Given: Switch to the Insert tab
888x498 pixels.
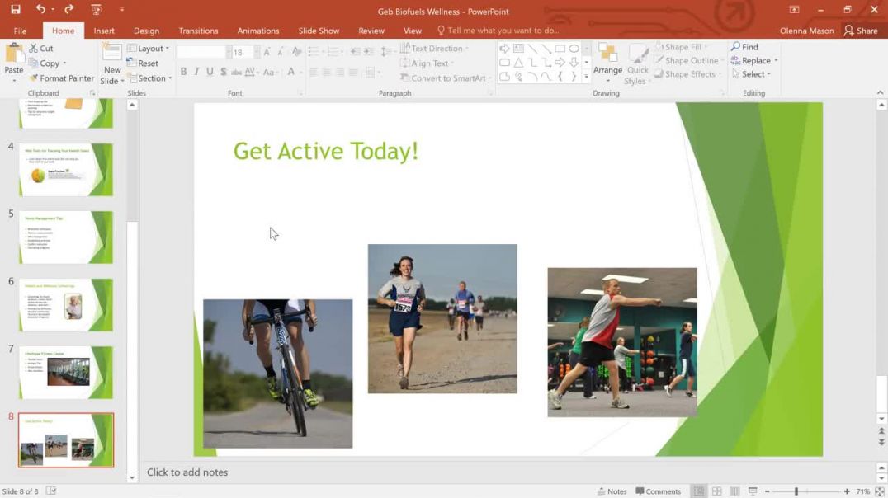Looking at the screenshot, I should click(x=104, y=31).
